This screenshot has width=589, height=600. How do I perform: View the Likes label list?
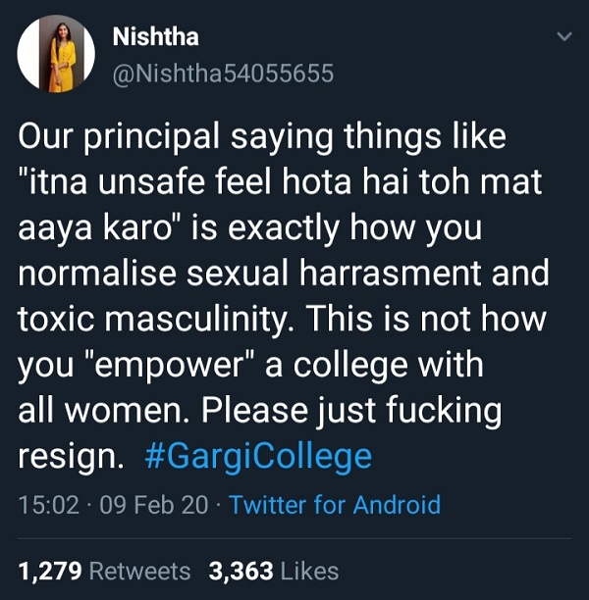[306, 572]
